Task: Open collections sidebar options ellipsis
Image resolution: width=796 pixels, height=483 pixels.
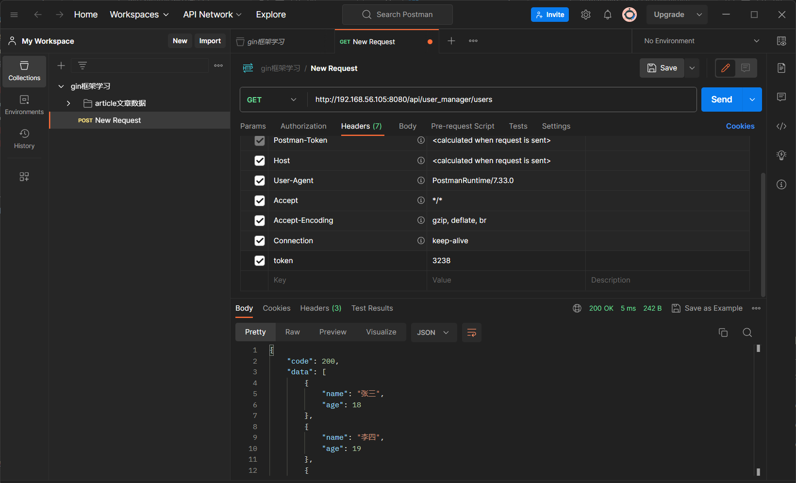Action: pos(218,66)
